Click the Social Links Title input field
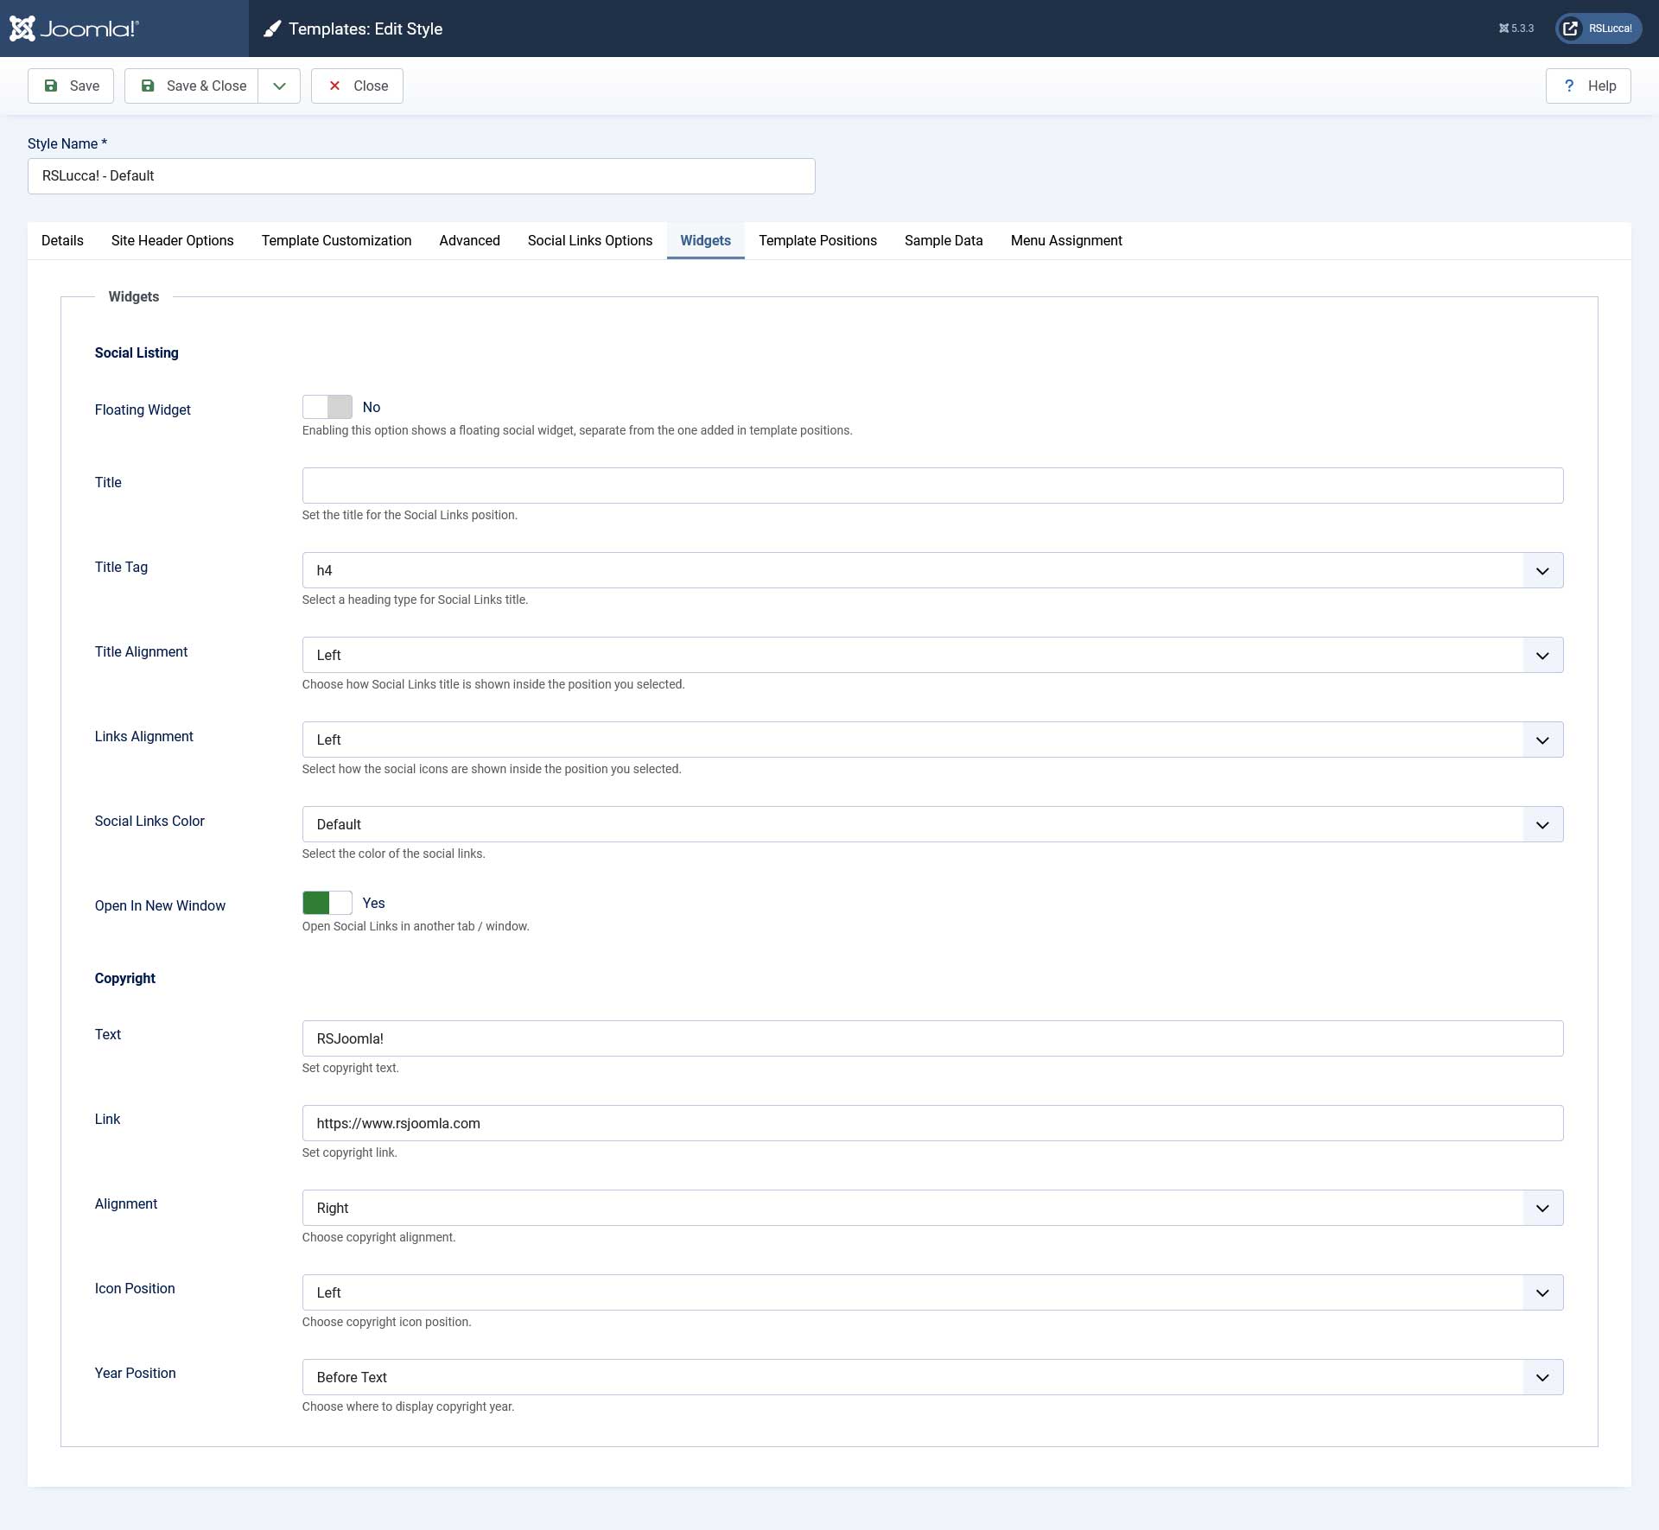1659x1530 pixels. coord(932,486)
